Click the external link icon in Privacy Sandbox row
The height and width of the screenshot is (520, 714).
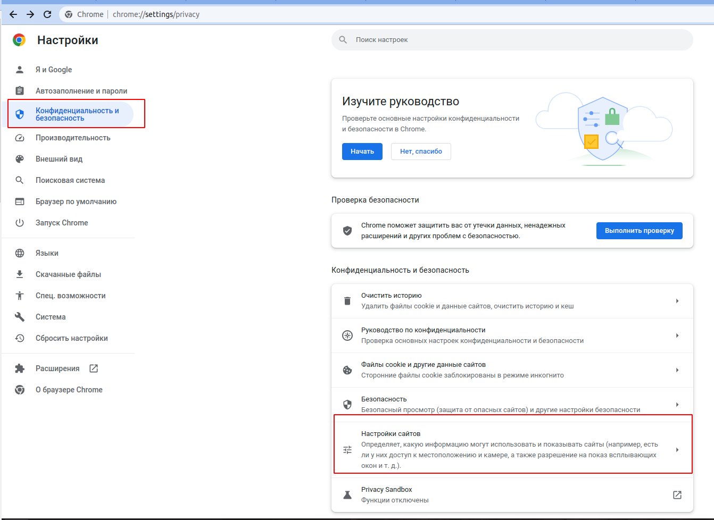tap(677, 495)
